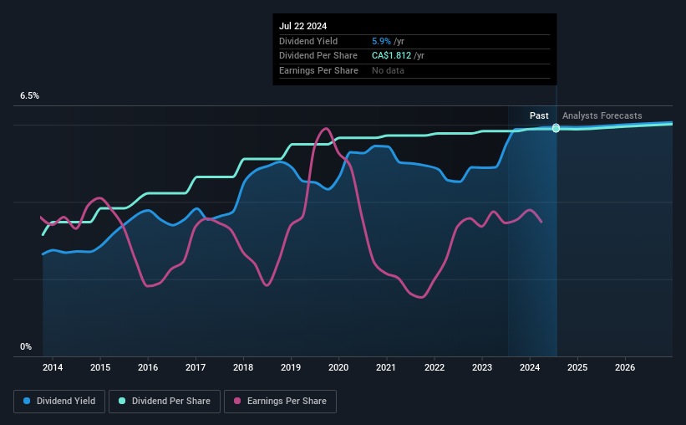Image resolution: width=686 pixels, height=425 pixels.
Task: Click the Jul 22 2024 tooltip date
Action: [302, 26]
